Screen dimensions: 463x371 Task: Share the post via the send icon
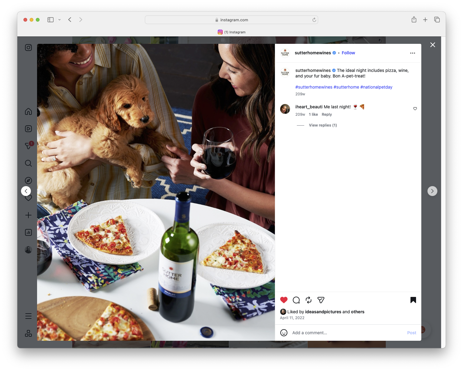click(321, 300)
